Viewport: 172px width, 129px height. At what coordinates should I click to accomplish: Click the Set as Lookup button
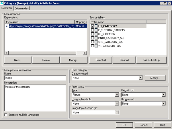[151, 60]
